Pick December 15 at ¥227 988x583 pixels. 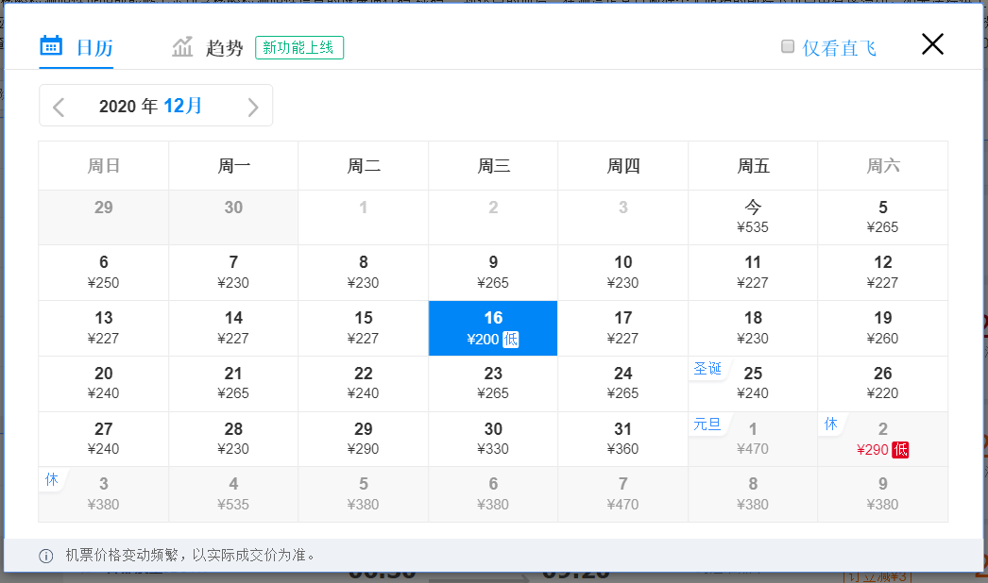(x=363, y=328)
